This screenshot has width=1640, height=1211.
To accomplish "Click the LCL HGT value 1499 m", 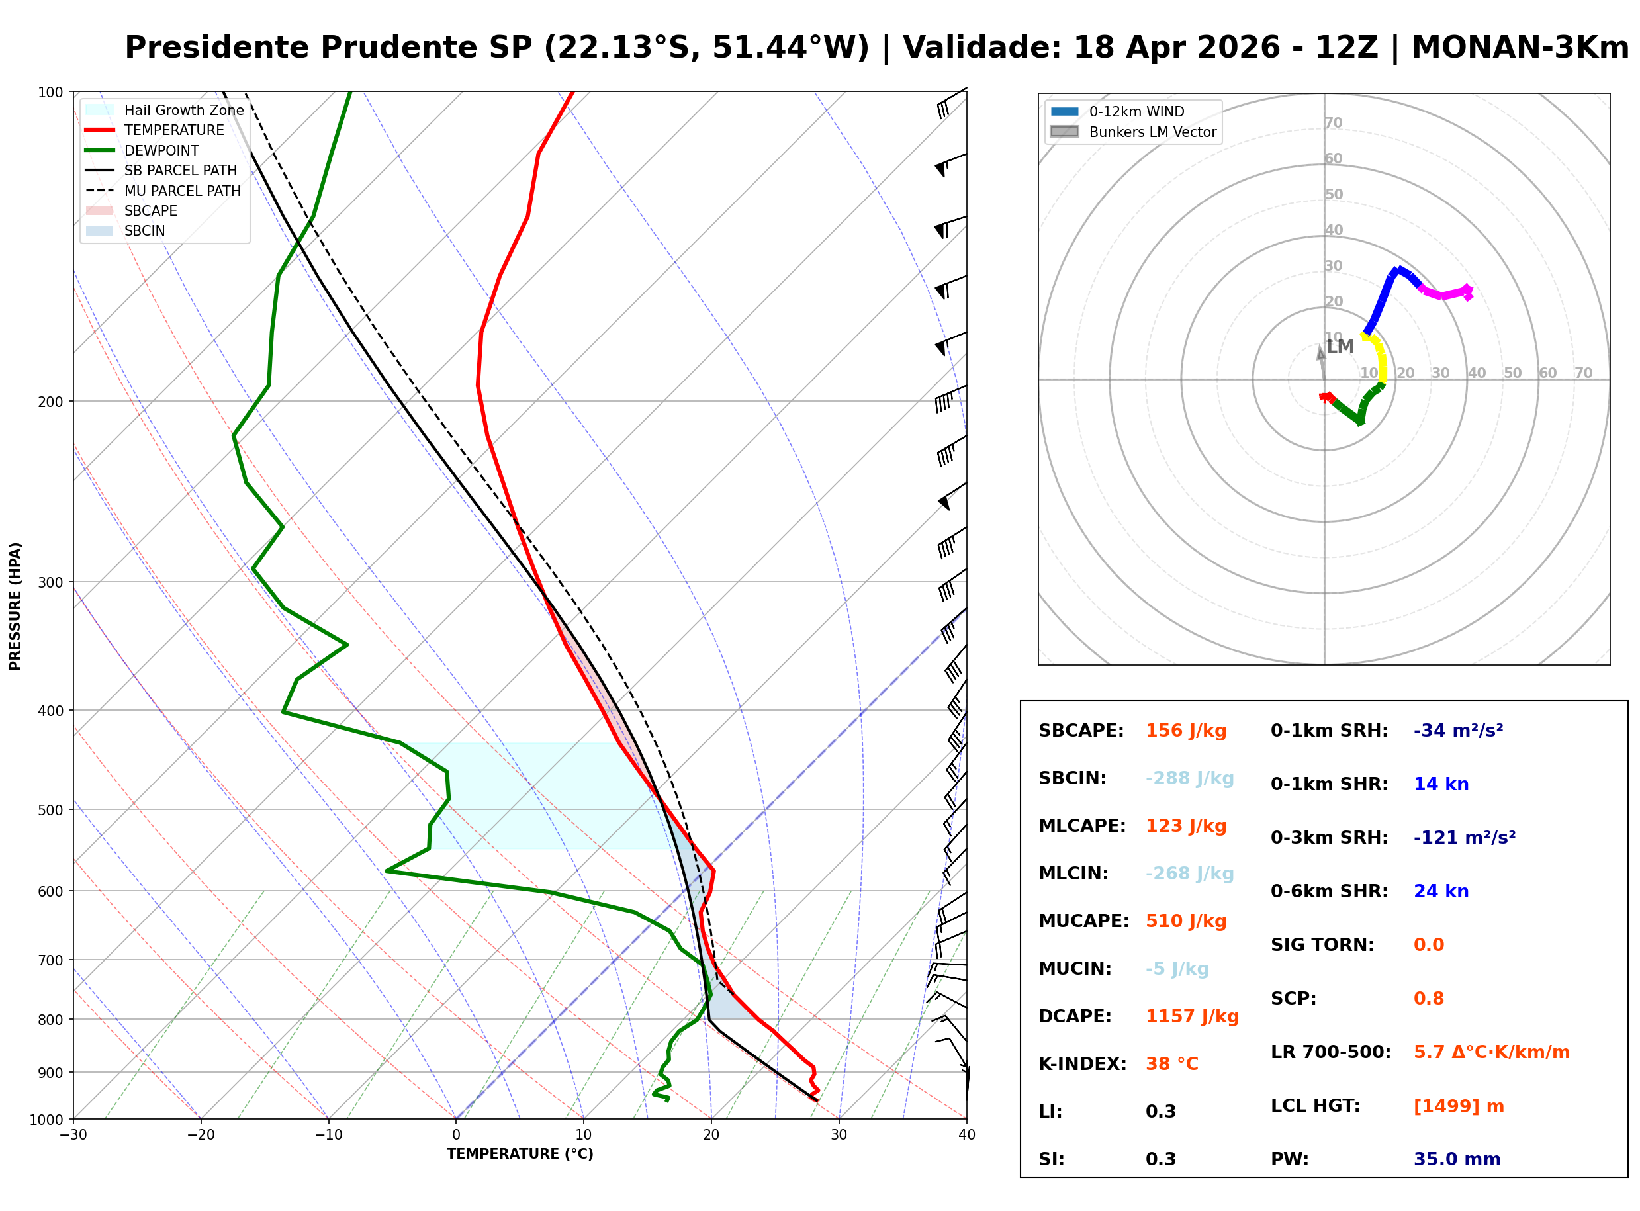I will tap(1459, 1106).
